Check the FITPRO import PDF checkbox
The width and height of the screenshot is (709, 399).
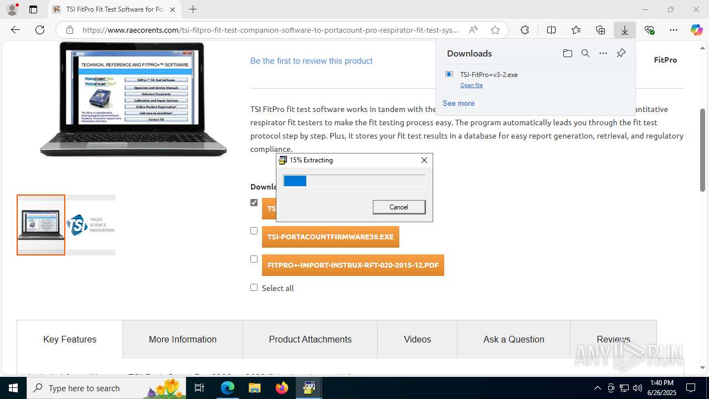254,259
